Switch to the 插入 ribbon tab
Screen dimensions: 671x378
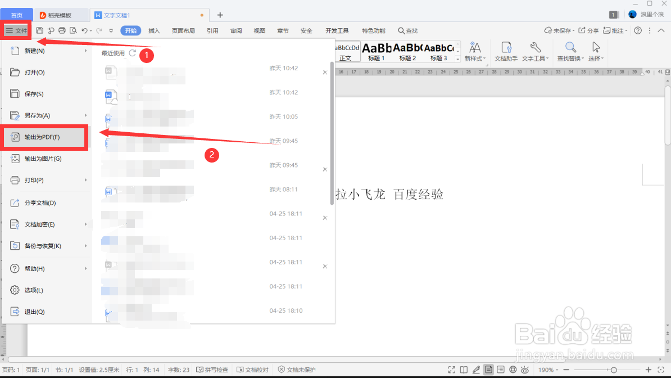tap(154, 30)
